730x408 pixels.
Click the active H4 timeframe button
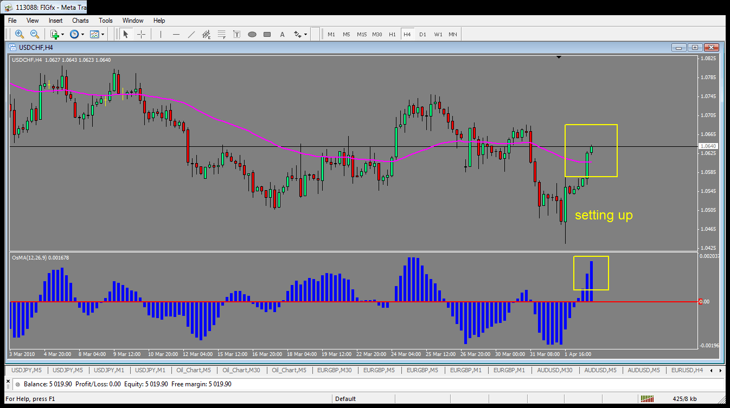pos(407,34)
